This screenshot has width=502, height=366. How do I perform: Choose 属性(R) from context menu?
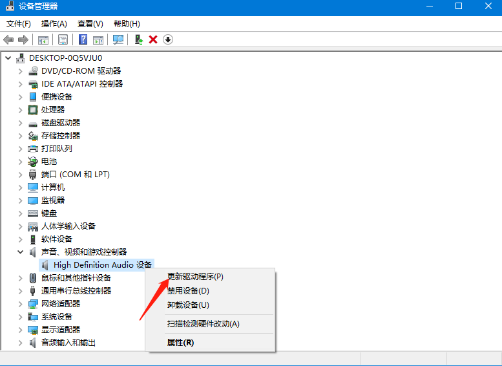[210, 343]
